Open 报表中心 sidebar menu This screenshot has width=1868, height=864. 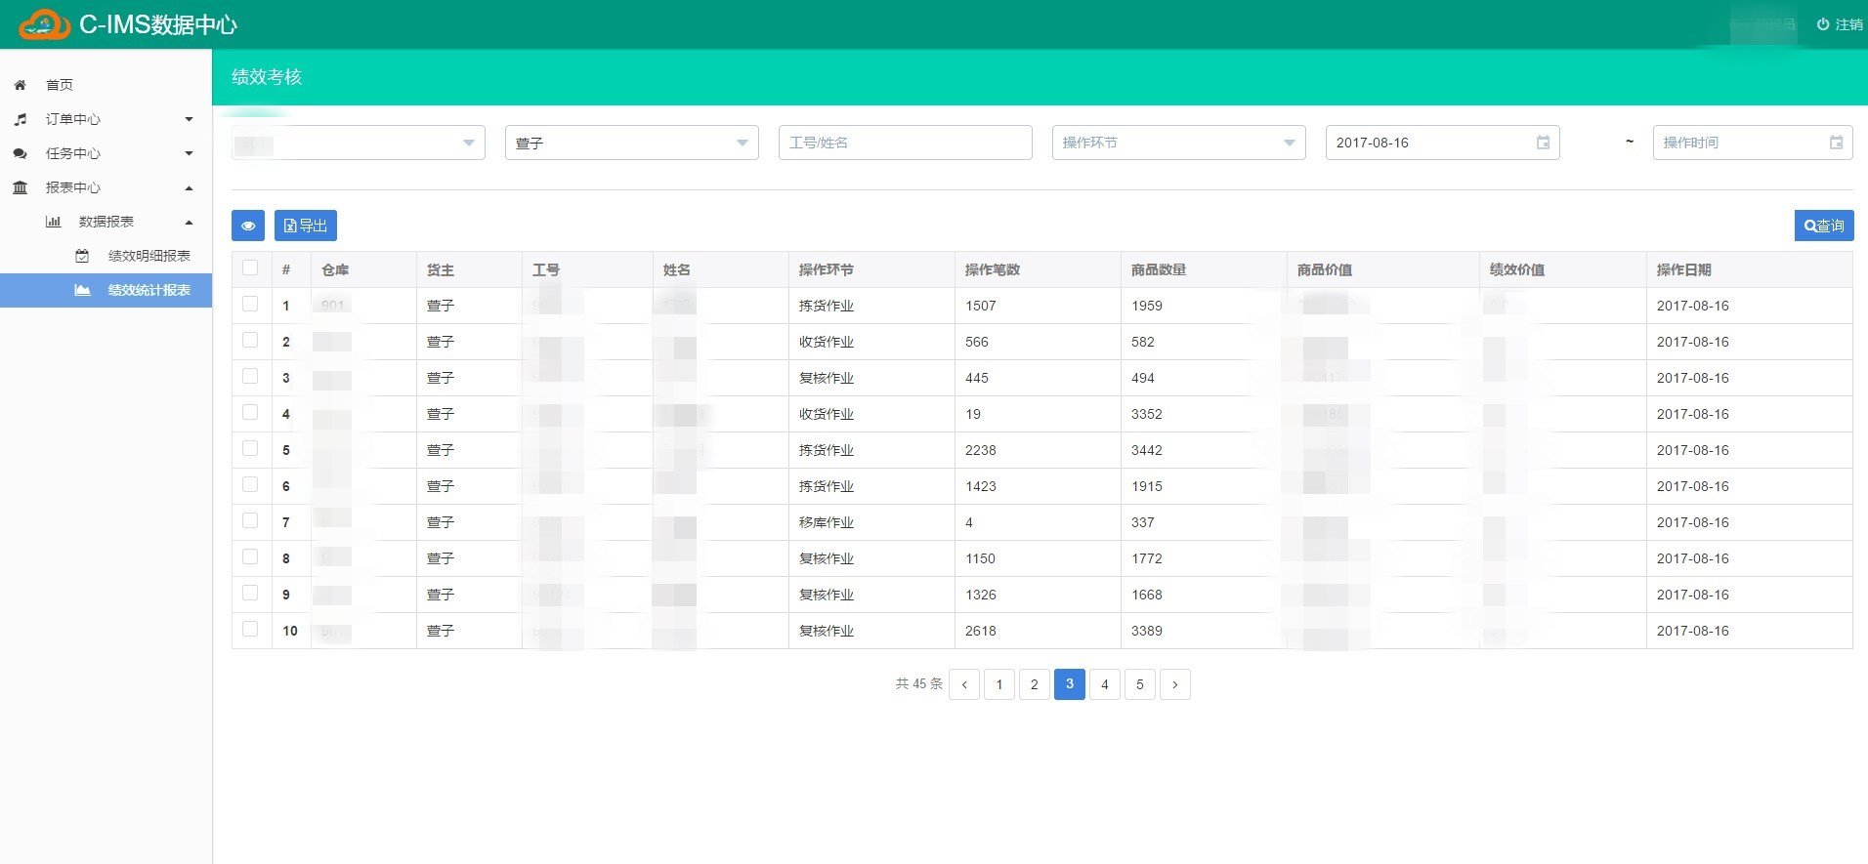coord(106,187)
